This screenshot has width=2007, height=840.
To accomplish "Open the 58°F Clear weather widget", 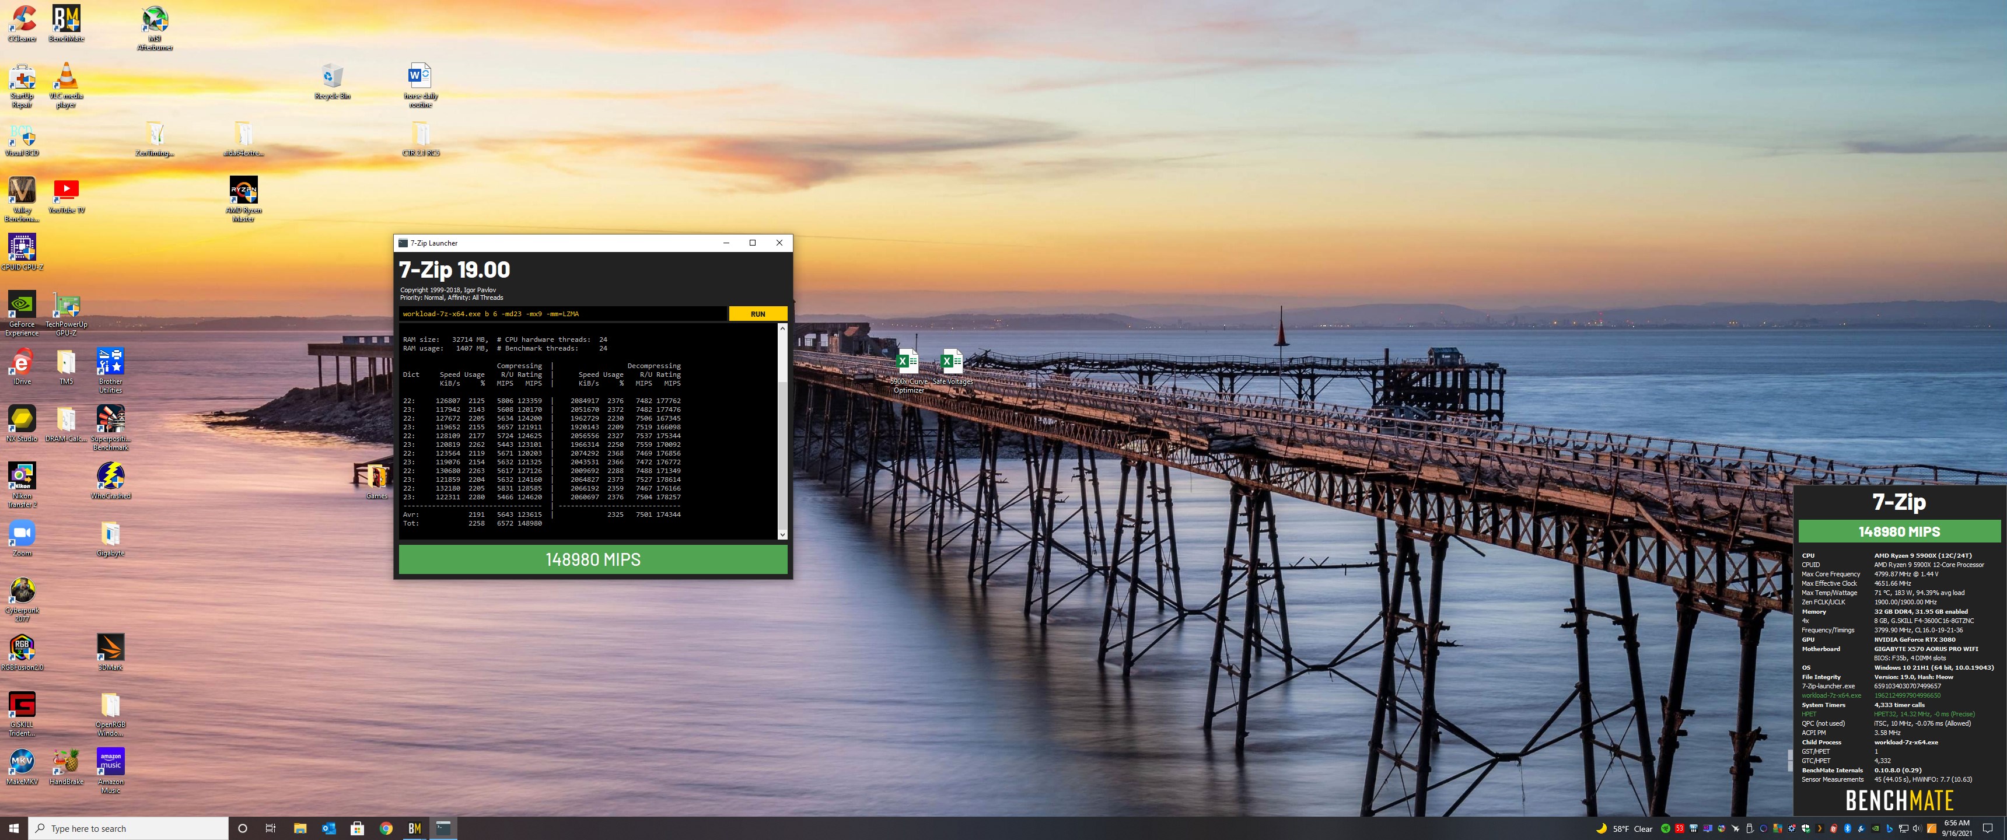I will click(x=1624, y=828).
